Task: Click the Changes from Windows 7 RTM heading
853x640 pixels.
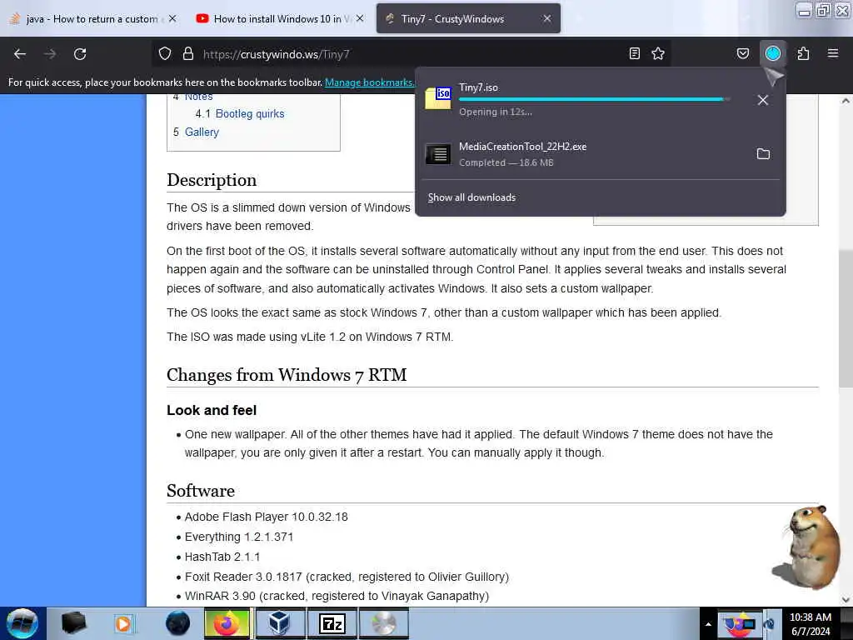Action: pyautogui.click(x=287, y=375)
